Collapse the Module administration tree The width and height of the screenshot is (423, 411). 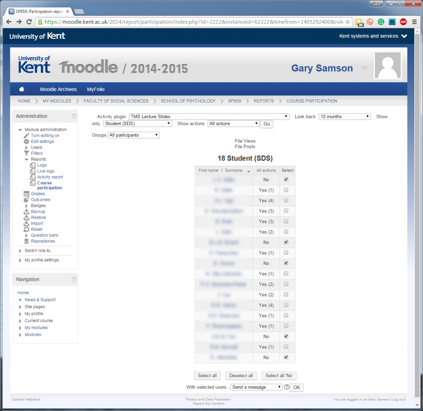[20, 129]
